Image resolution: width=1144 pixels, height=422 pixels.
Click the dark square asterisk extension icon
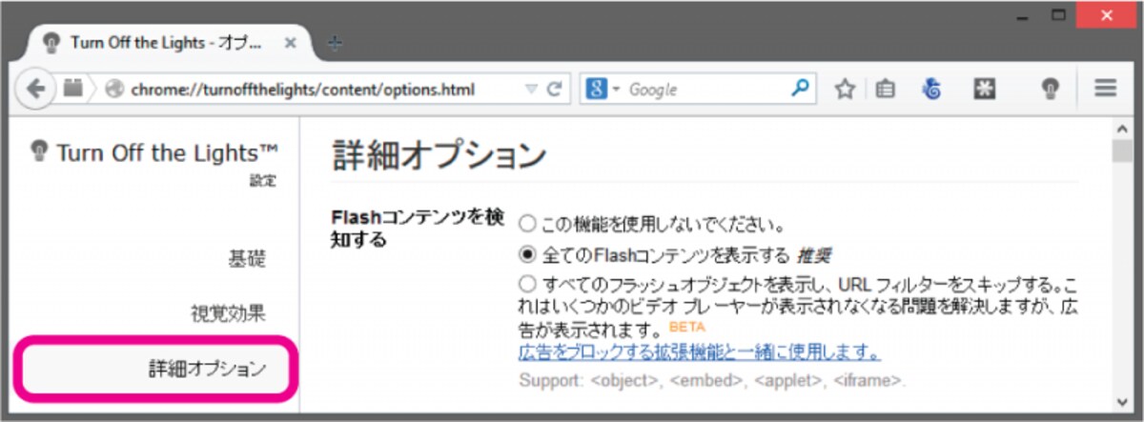click(x=983, y=90)
